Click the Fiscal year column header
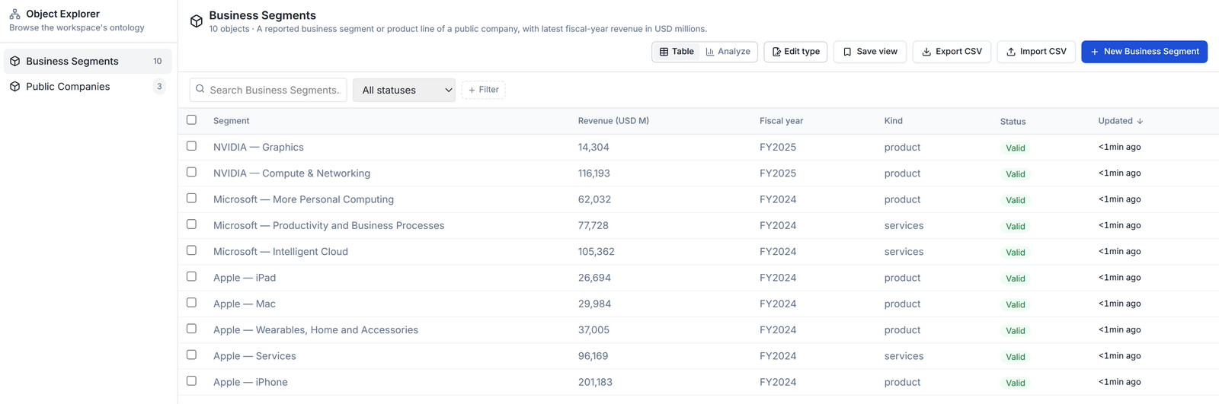The image size is (1219, 404). (x=781, y=121)
